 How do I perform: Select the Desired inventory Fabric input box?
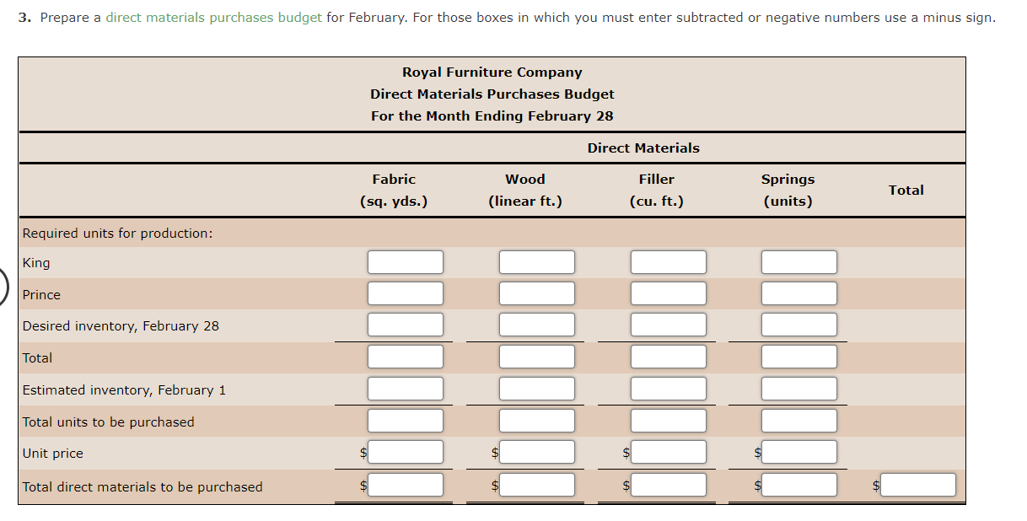(x=405, y=324)
